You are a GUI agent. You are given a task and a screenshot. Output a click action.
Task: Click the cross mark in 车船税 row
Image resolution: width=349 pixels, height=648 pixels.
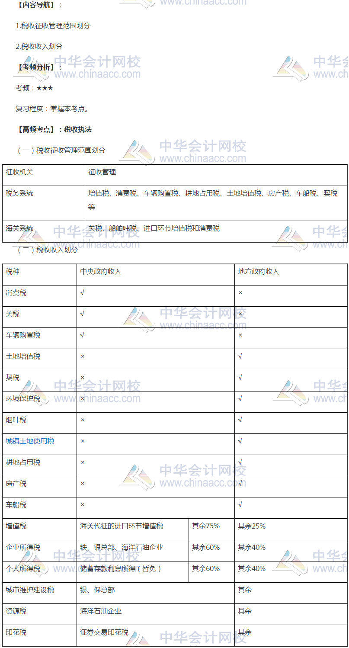pyautogui.click(x=83, y=505)
